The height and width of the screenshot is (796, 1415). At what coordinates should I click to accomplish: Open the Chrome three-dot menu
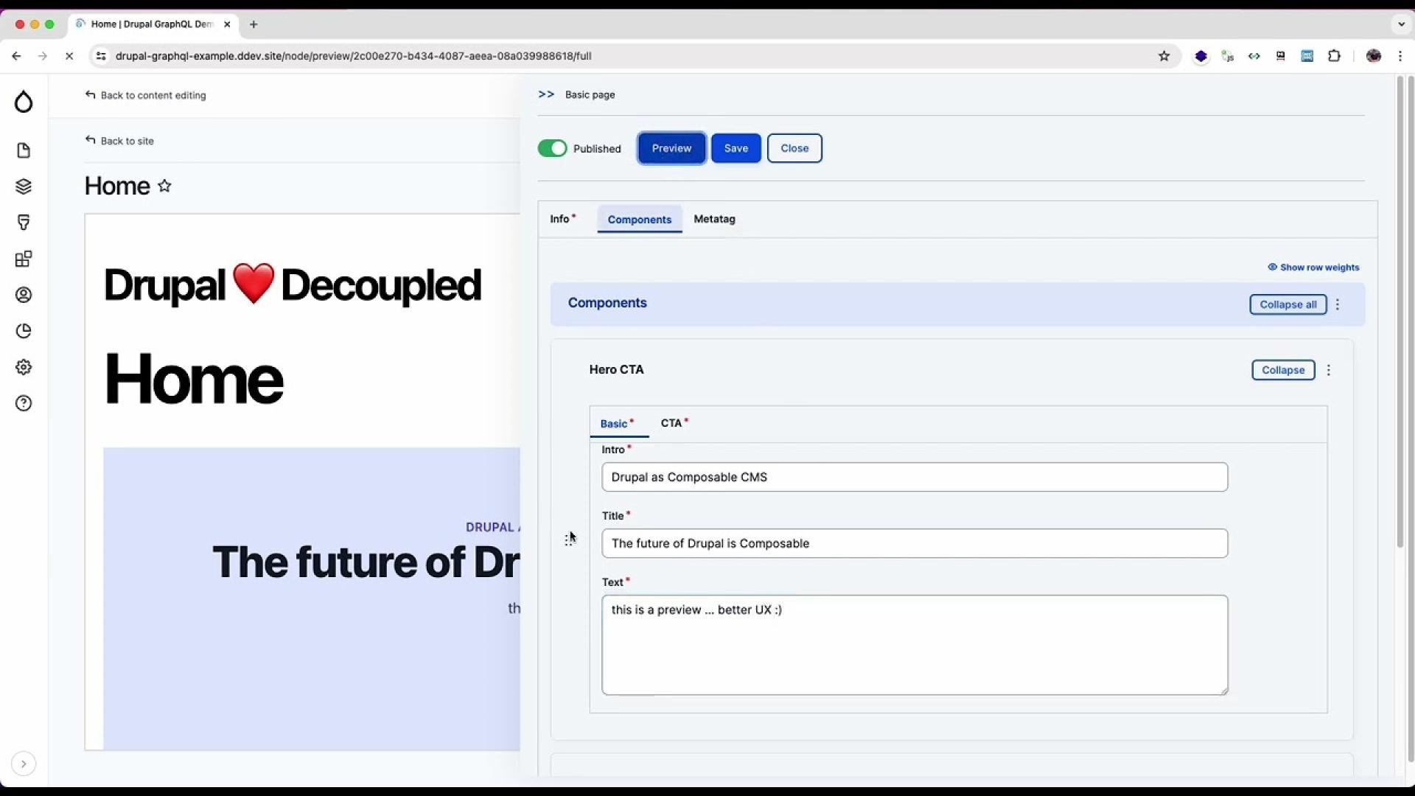pos(1400,56)
